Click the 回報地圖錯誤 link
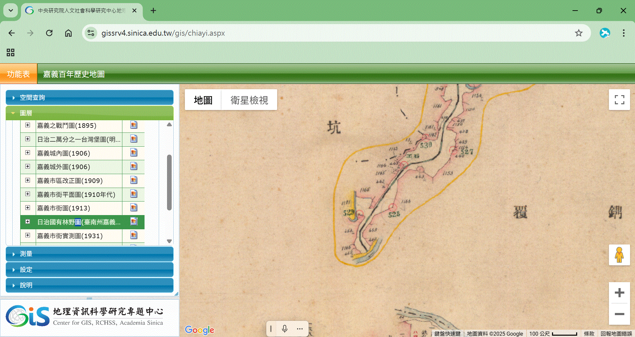 (616, 334)
